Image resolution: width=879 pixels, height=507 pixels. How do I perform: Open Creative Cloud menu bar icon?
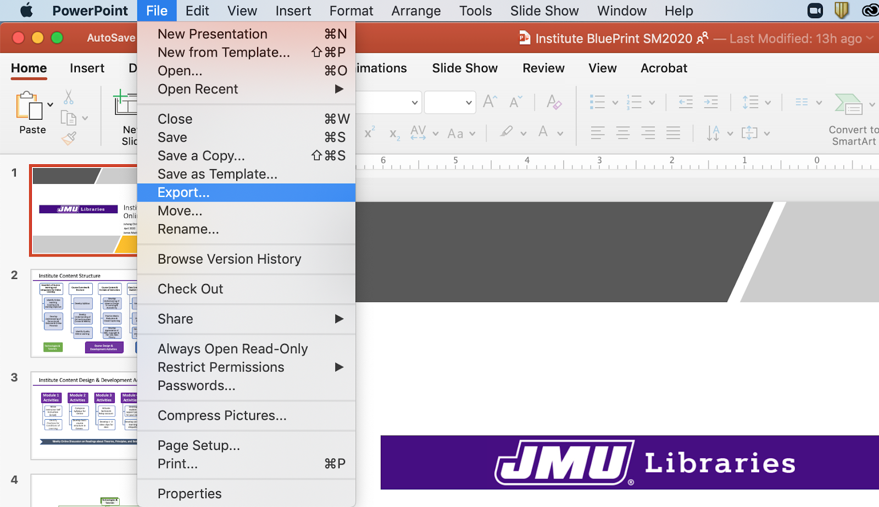coord(871,10)
